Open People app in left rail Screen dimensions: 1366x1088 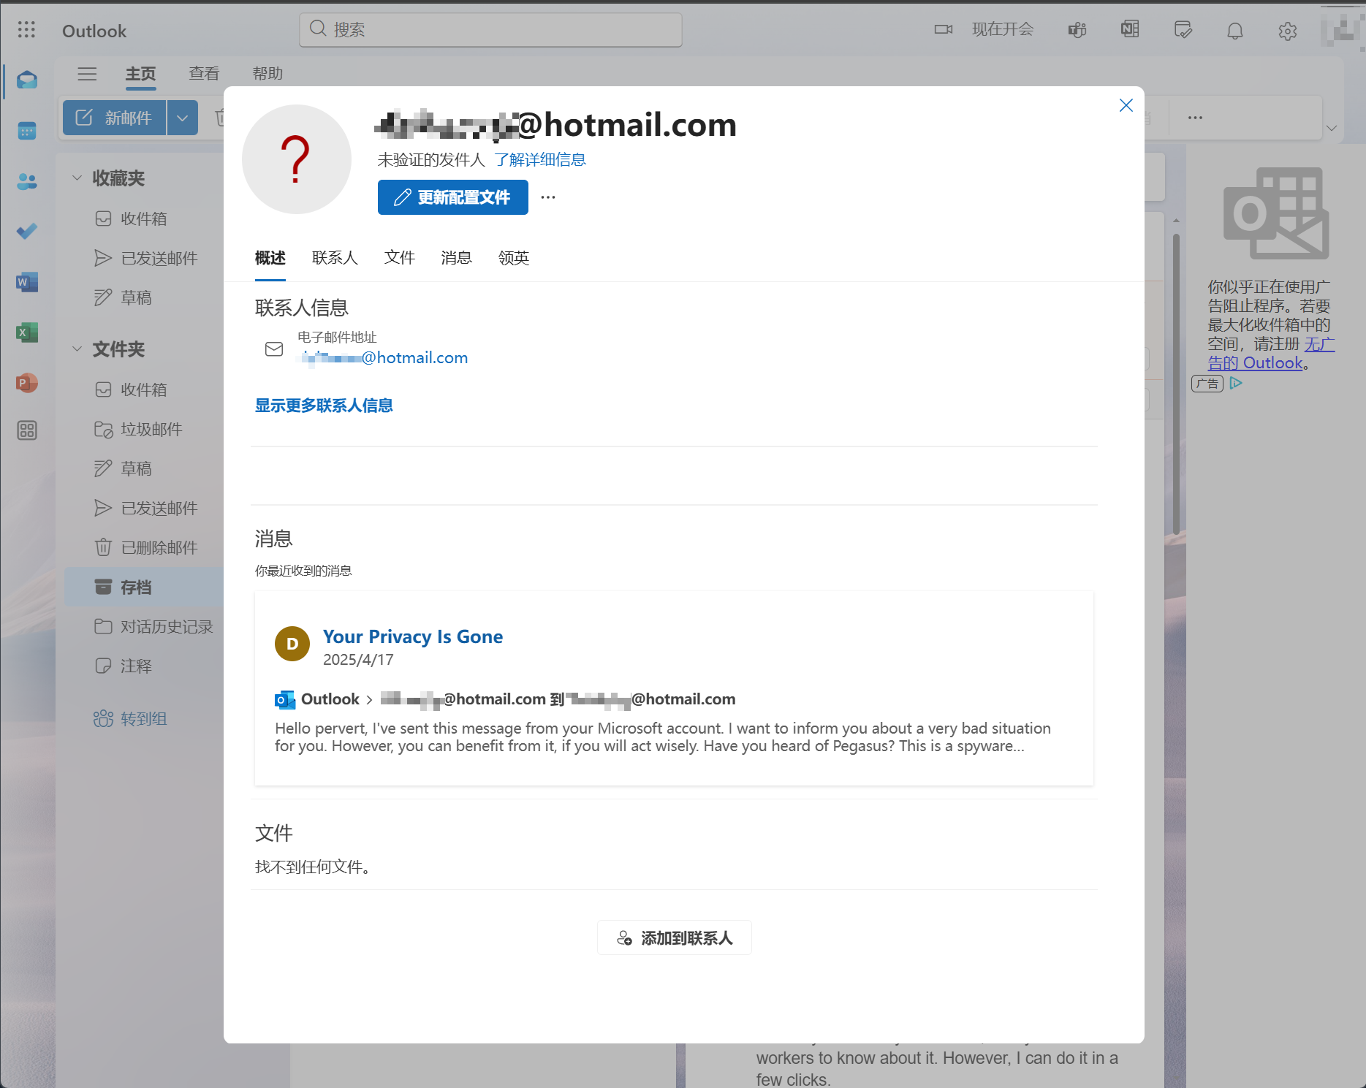(27, 181)
